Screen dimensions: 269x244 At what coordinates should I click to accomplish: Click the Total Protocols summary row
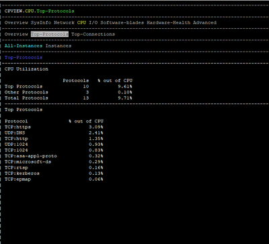(x=69, y=98)
